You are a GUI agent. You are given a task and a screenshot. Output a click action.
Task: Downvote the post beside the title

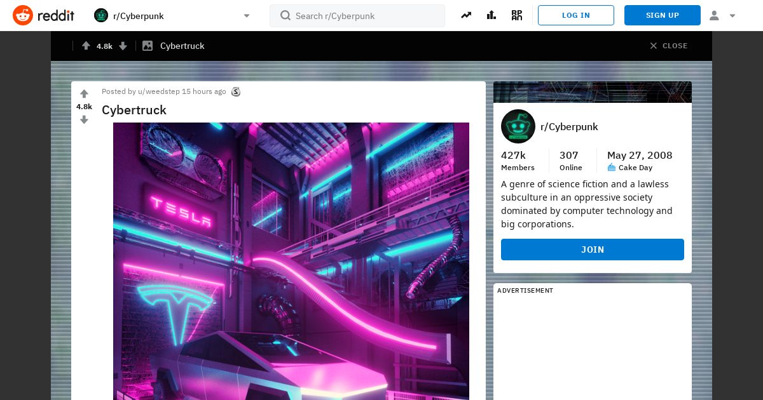[x=84, y=119]
